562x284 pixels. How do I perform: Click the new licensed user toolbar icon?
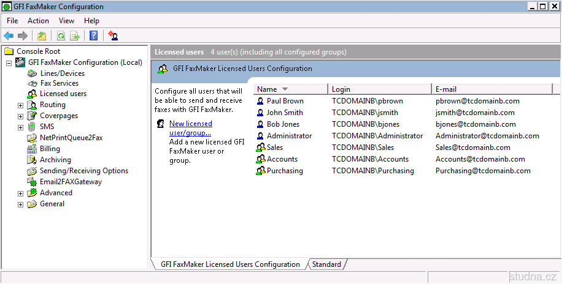[x=113, y=36]
